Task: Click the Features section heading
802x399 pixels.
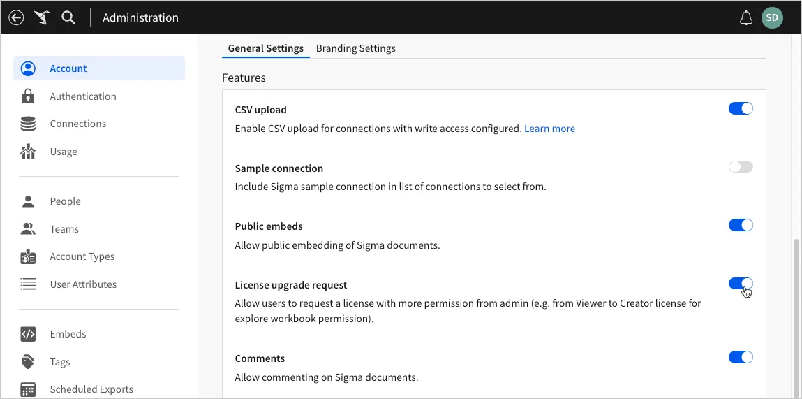Action: tap(244, 78)
